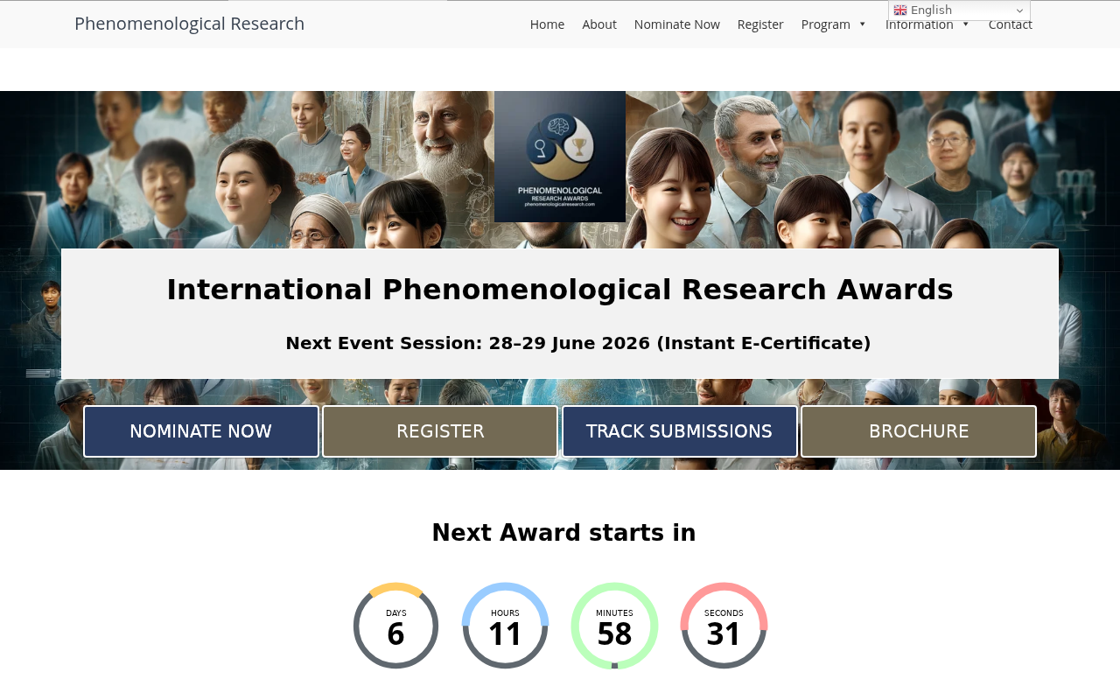Open the Register menu link
This screenshot has width=1120, height=700.
click(760, 24)
